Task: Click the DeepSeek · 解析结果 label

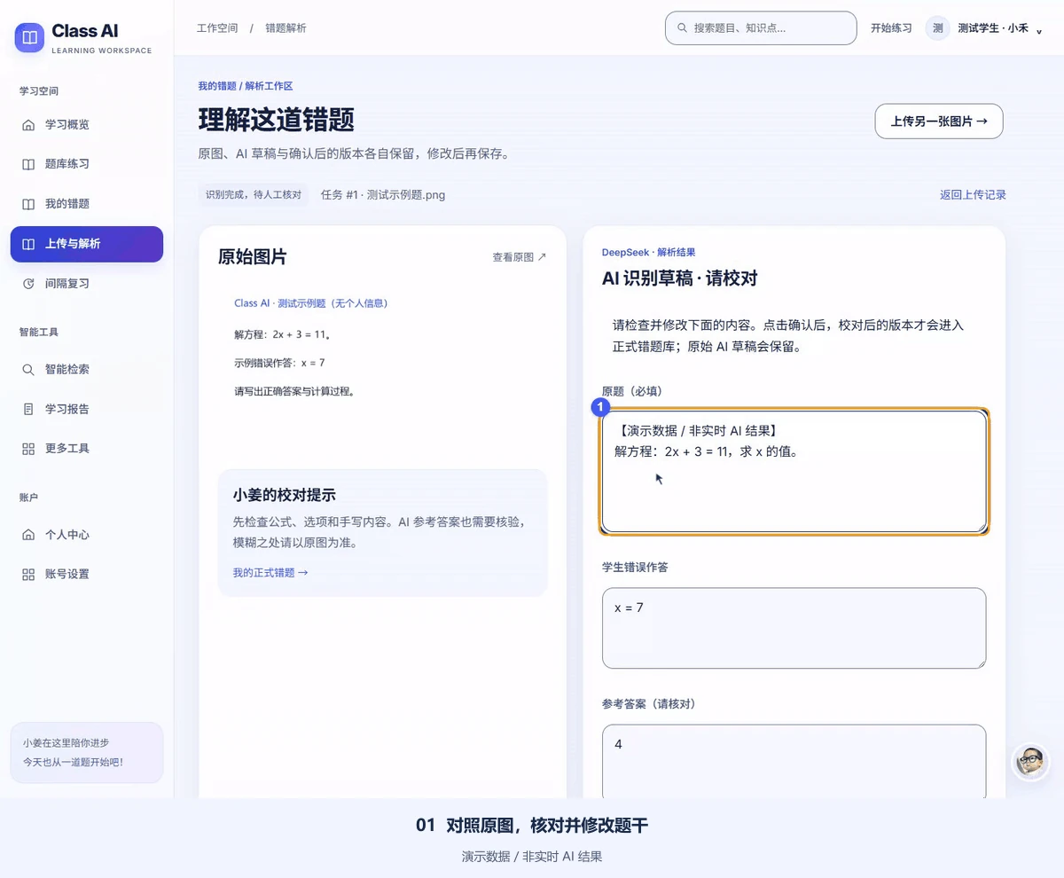Action: (x=648, y=253)
